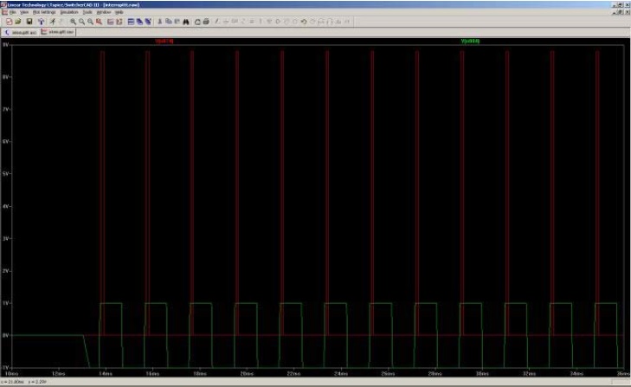Click the document icon left of File menu

click(4, 12)
